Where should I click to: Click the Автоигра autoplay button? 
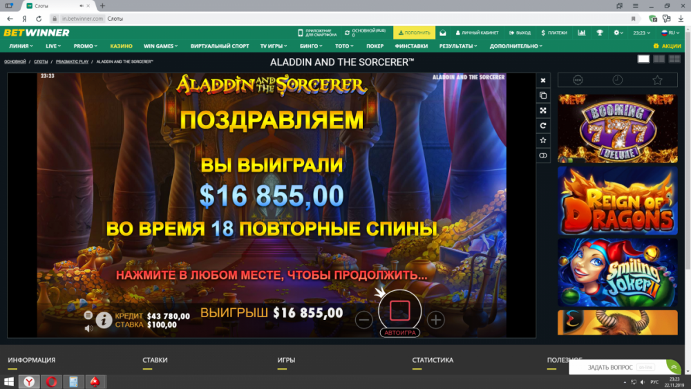(x=399, y=332)
